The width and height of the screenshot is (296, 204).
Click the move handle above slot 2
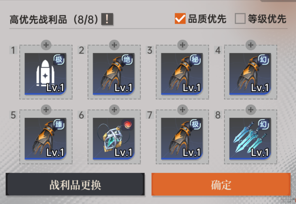[114, 45]
